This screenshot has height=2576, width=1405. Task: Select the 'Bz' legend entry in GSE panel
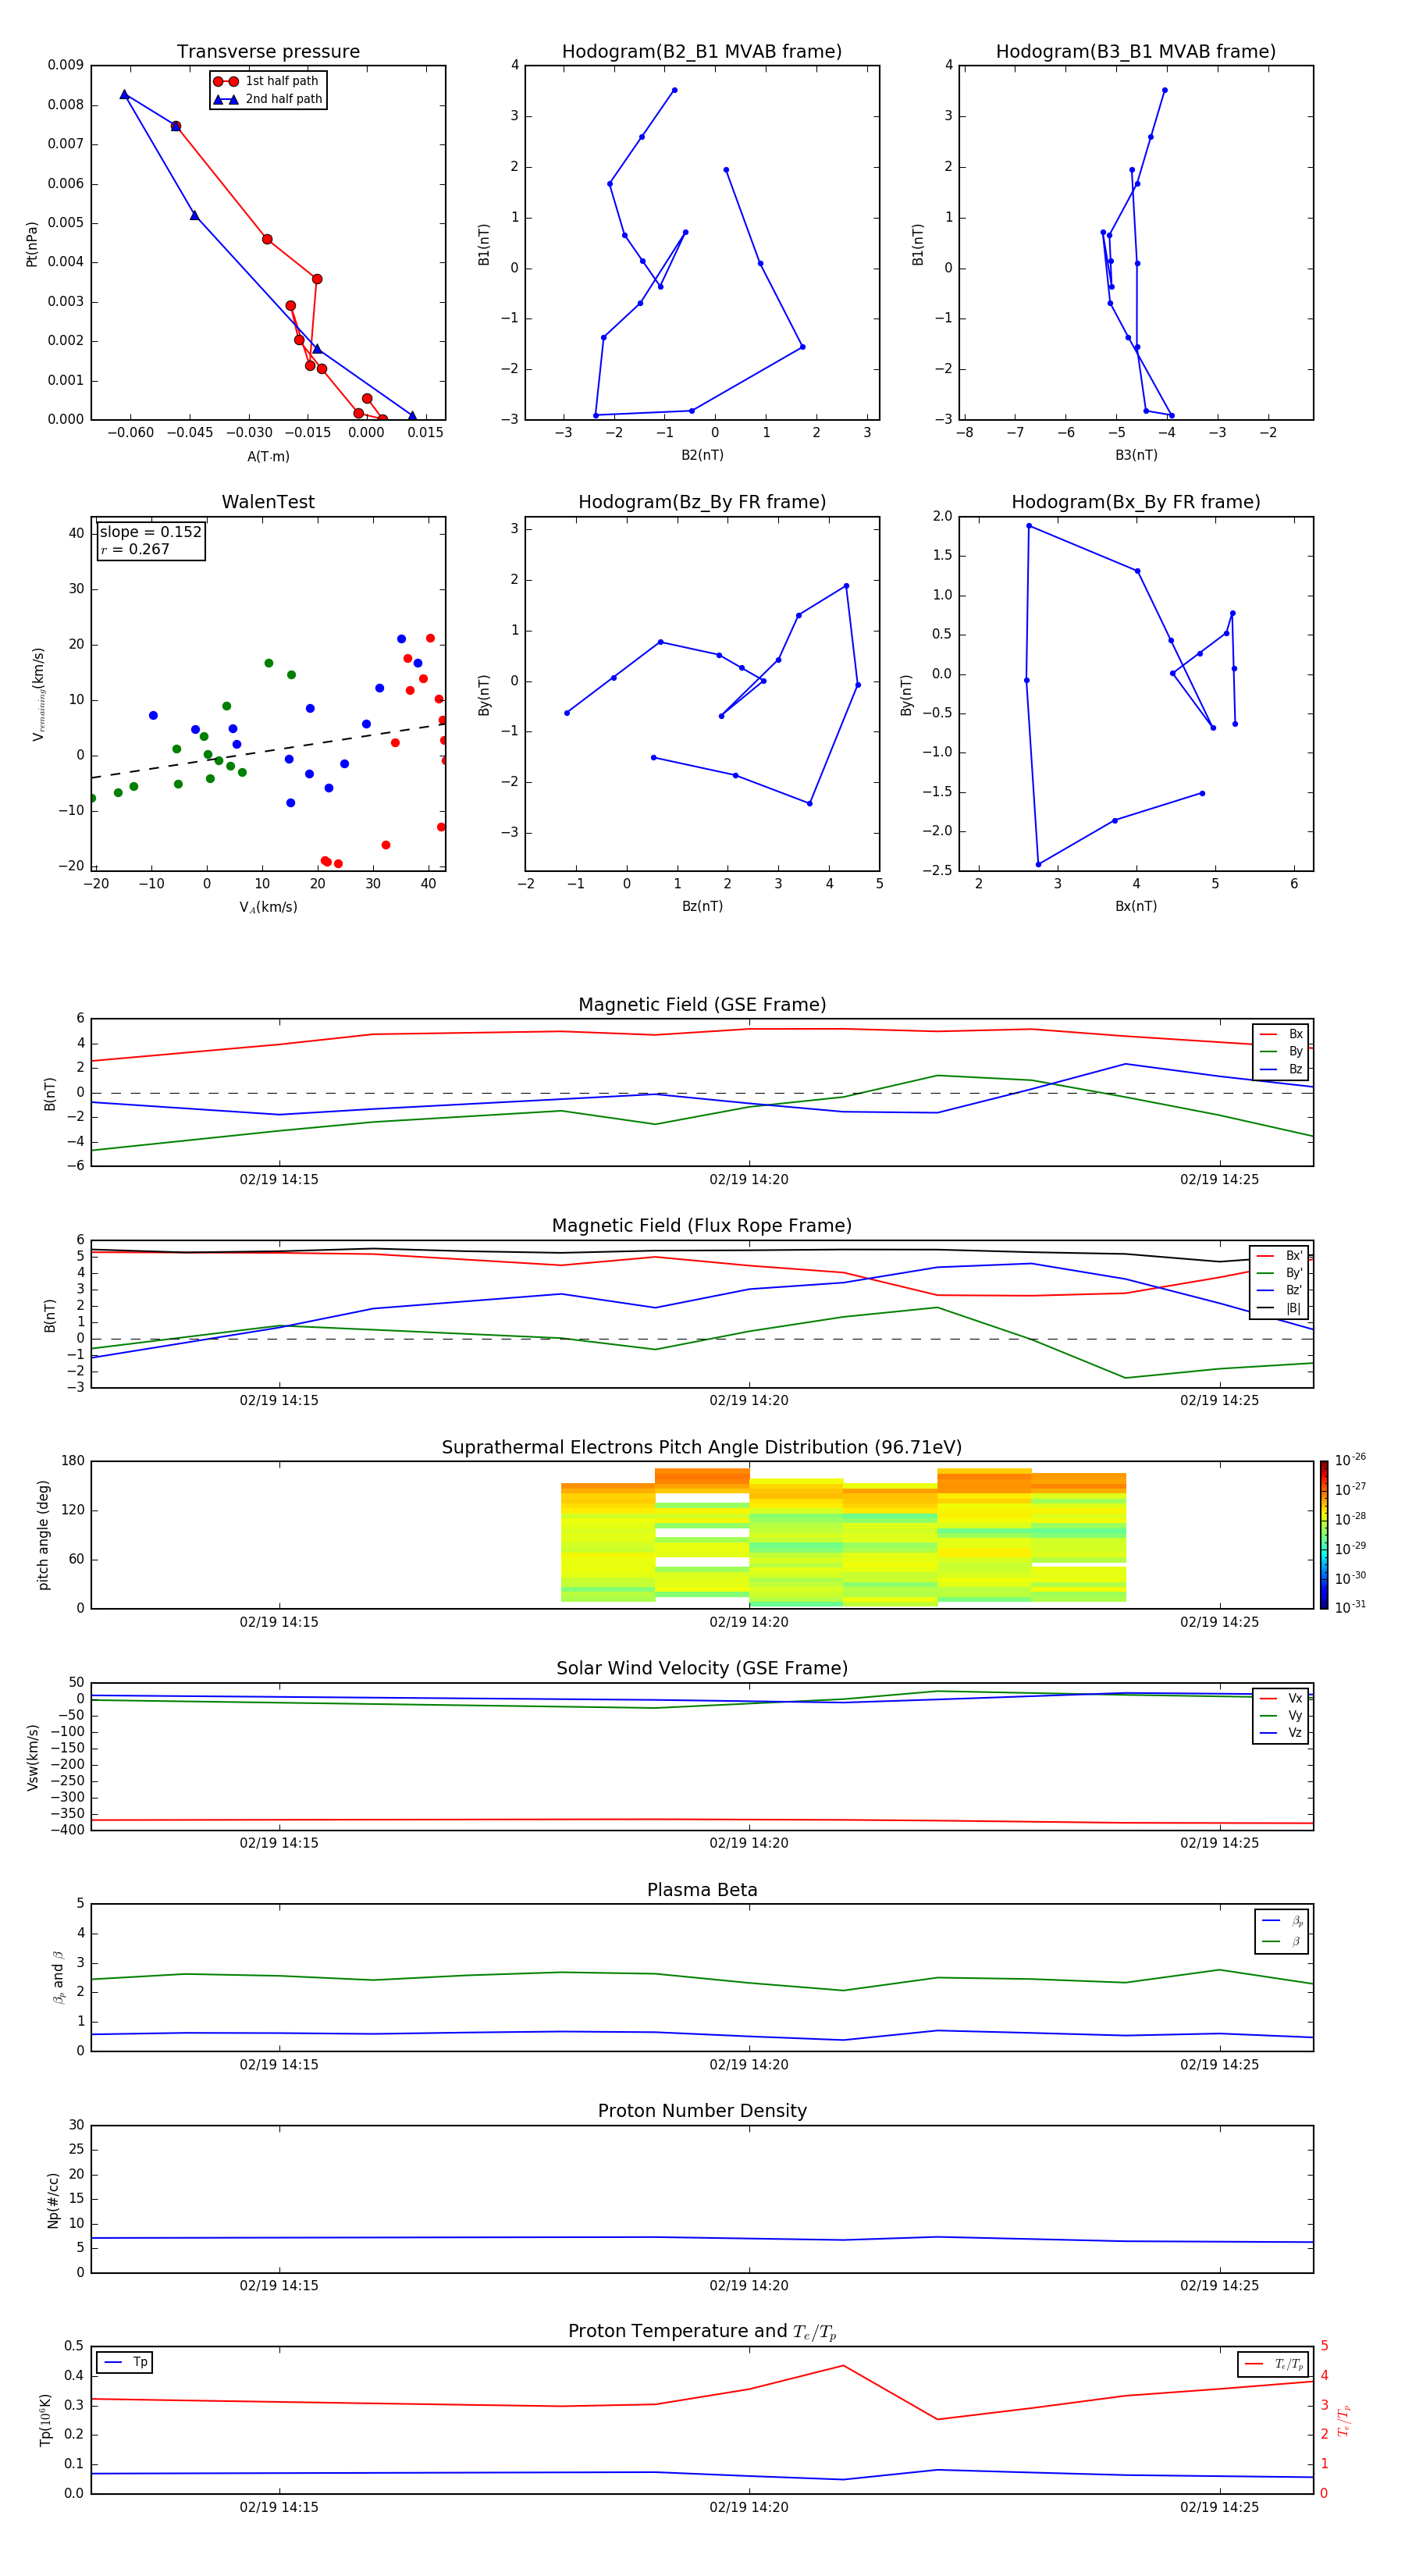pyautogui.click(x=1281, y=1069)
